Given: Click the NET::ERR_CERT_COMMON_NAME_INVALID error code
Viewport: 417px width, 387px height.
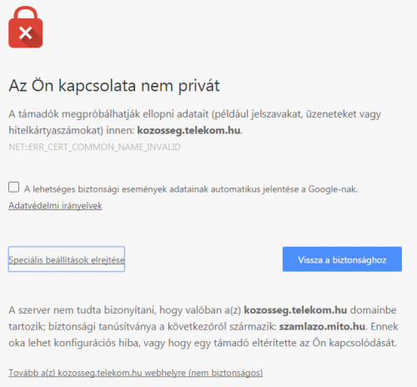Looking at the screenshot, I should 94,147.
